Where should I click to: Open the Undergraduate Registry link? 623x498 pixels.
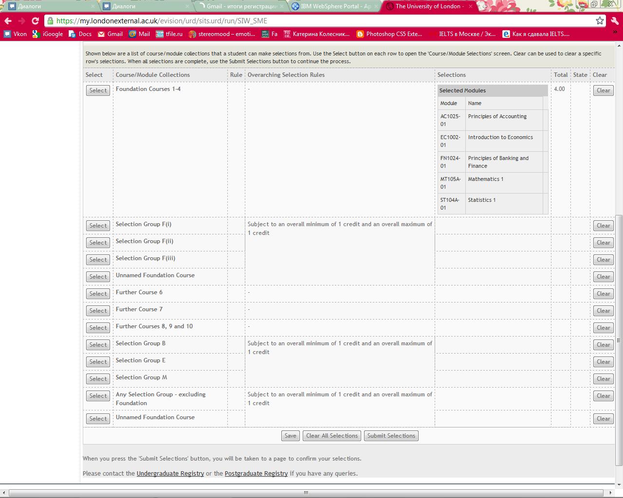point(170,473)
